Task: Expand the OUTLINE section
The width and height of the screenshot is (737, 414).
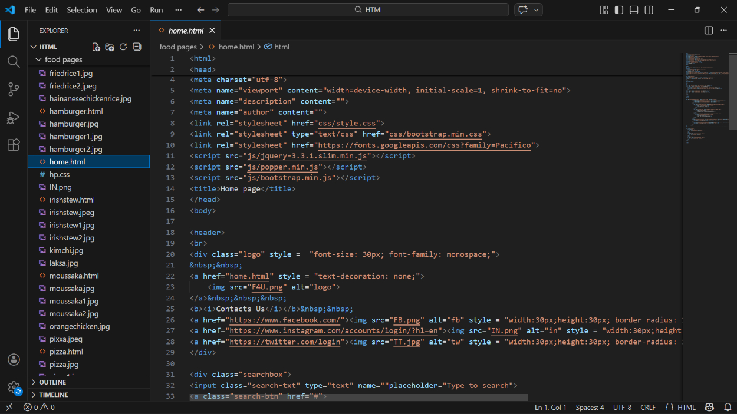Action: tap(52, 382)
